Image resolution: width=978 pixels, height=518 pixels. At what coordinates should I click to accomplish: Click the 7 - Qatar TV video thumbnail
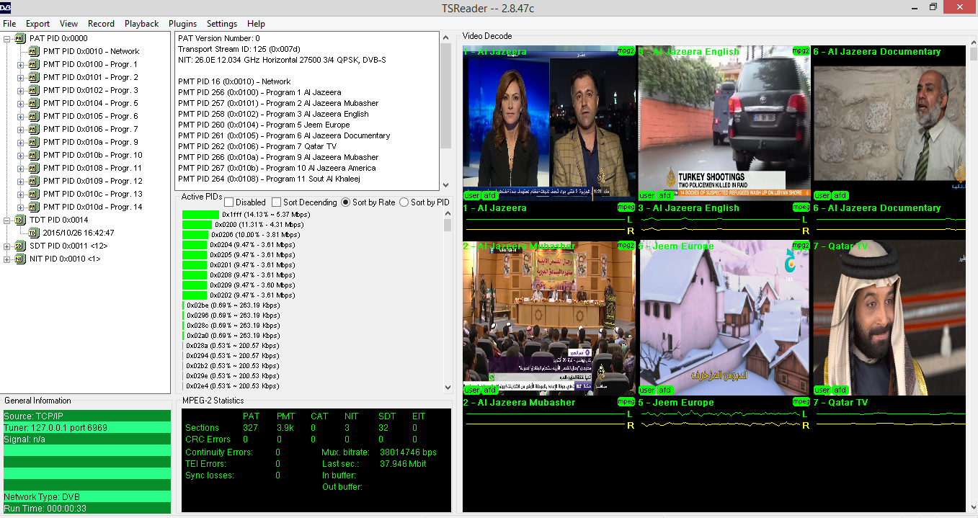tap(889, 318)
